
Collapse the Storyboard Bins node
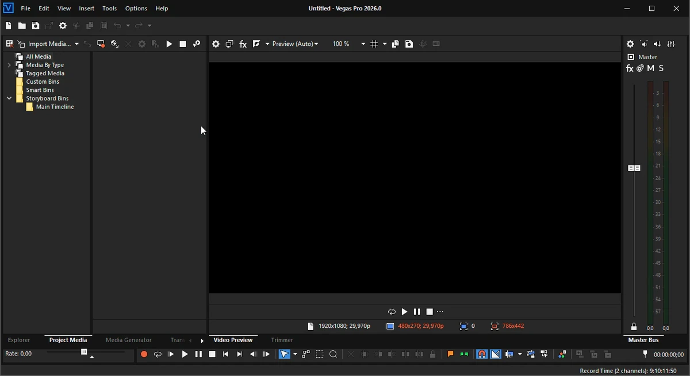coord(9,99)
